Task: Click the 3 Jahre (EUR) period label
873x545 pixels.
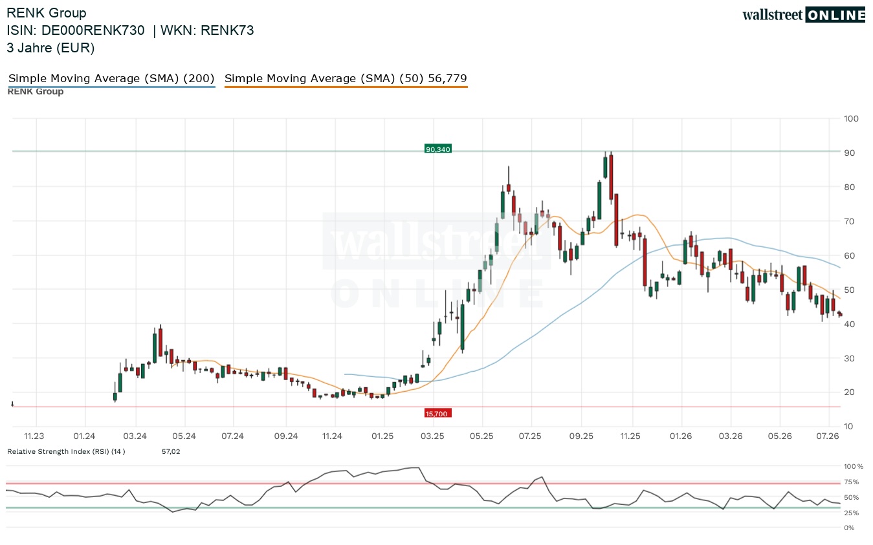Action: pyautogui.click(x=50, y=48)
